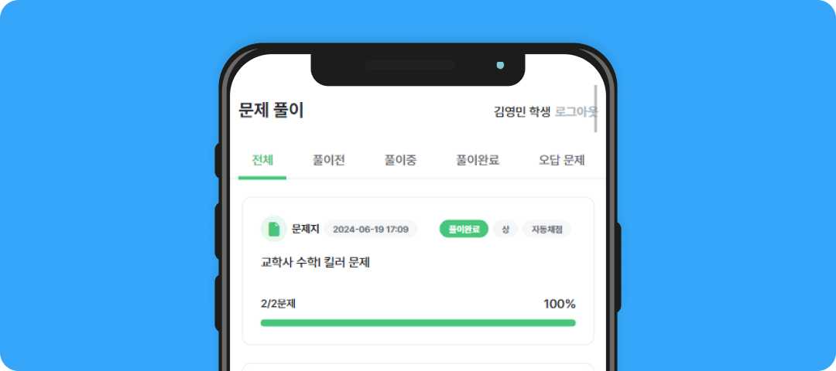Click the 2024-06-19 17:09 date badge
Image resolution: width=836 pixels, height=371 pixels.
pyautogui.click(x=371, y=229)
